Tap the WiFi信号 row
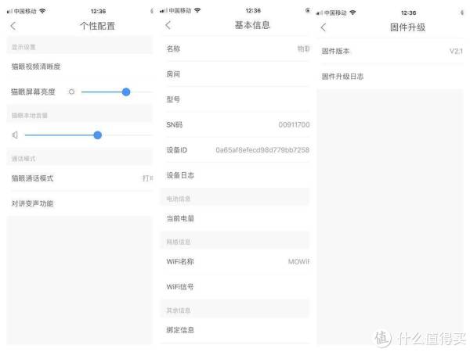 point(235,287)
